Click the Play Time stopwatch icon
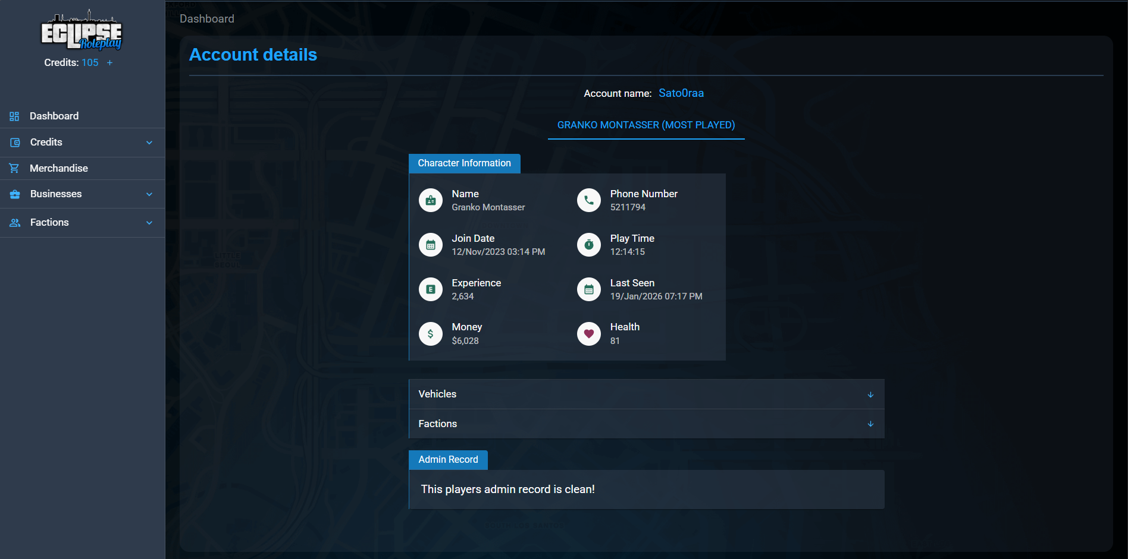This screenshot has height=559, width=1128. coord(589,245)
